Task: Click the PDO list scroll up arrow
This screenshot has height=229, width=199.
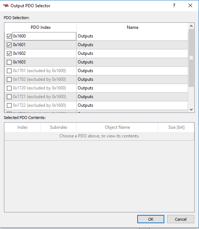Action: coord(191,26)
